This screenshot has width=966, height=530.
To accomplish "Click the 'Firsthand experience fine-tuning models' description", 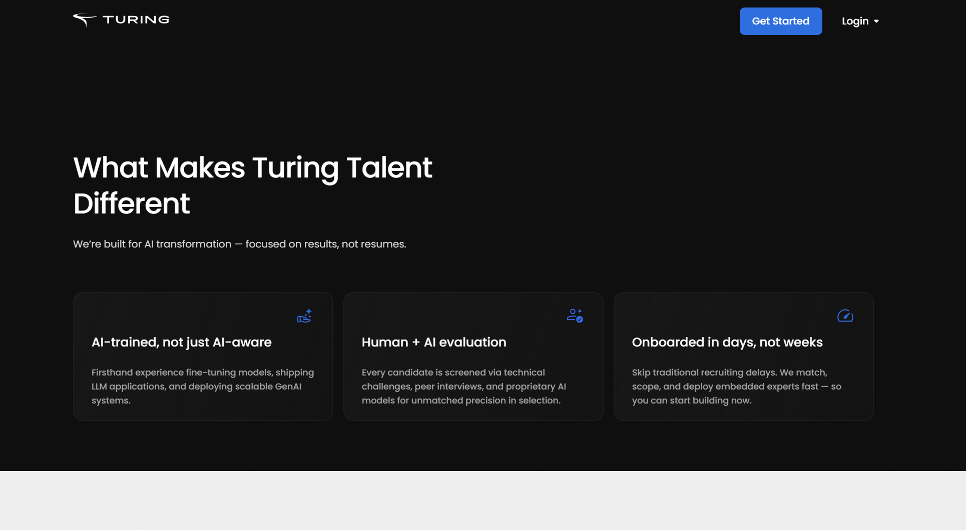I will coord(203,386).
